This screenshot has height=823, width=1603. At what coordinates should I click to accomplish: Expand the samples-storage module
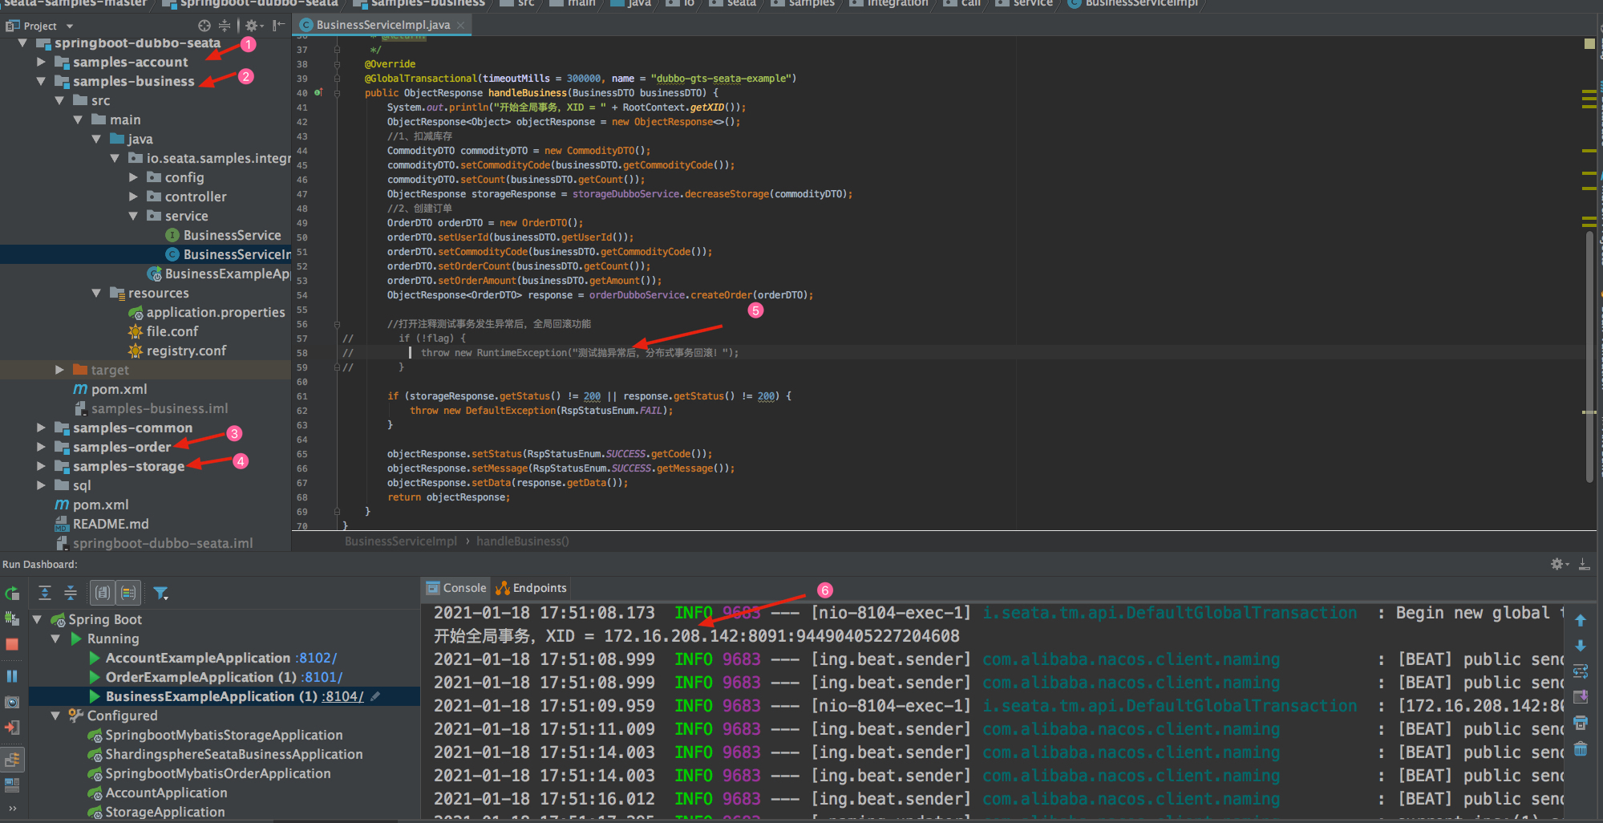point(41,466)
